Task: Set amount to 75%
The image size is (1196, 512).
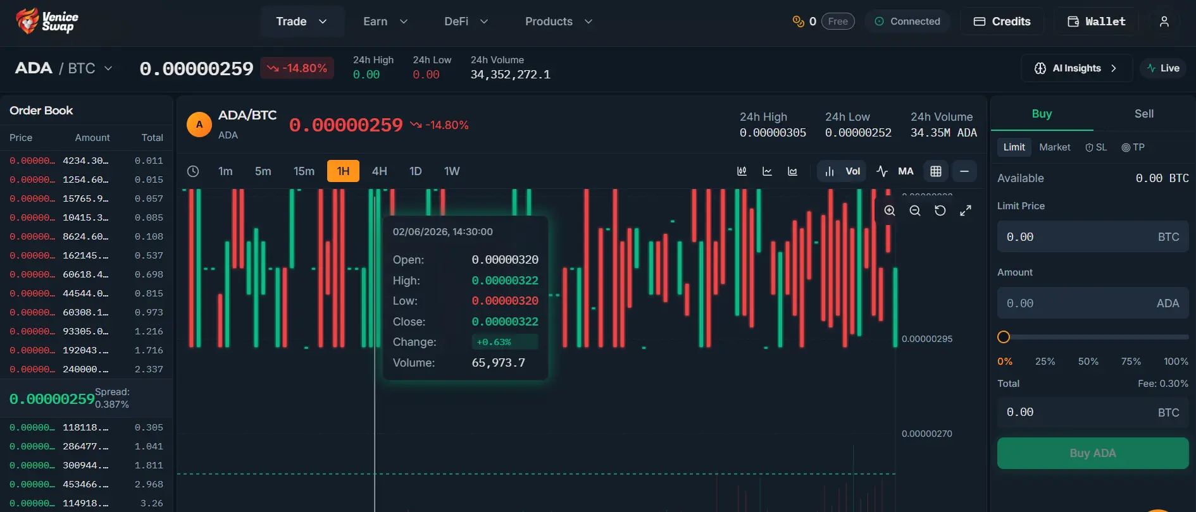Action: (1131, 362)
